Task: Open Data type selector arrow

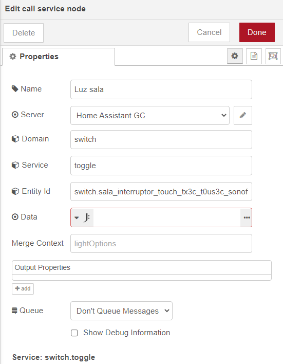Action: 77,218
